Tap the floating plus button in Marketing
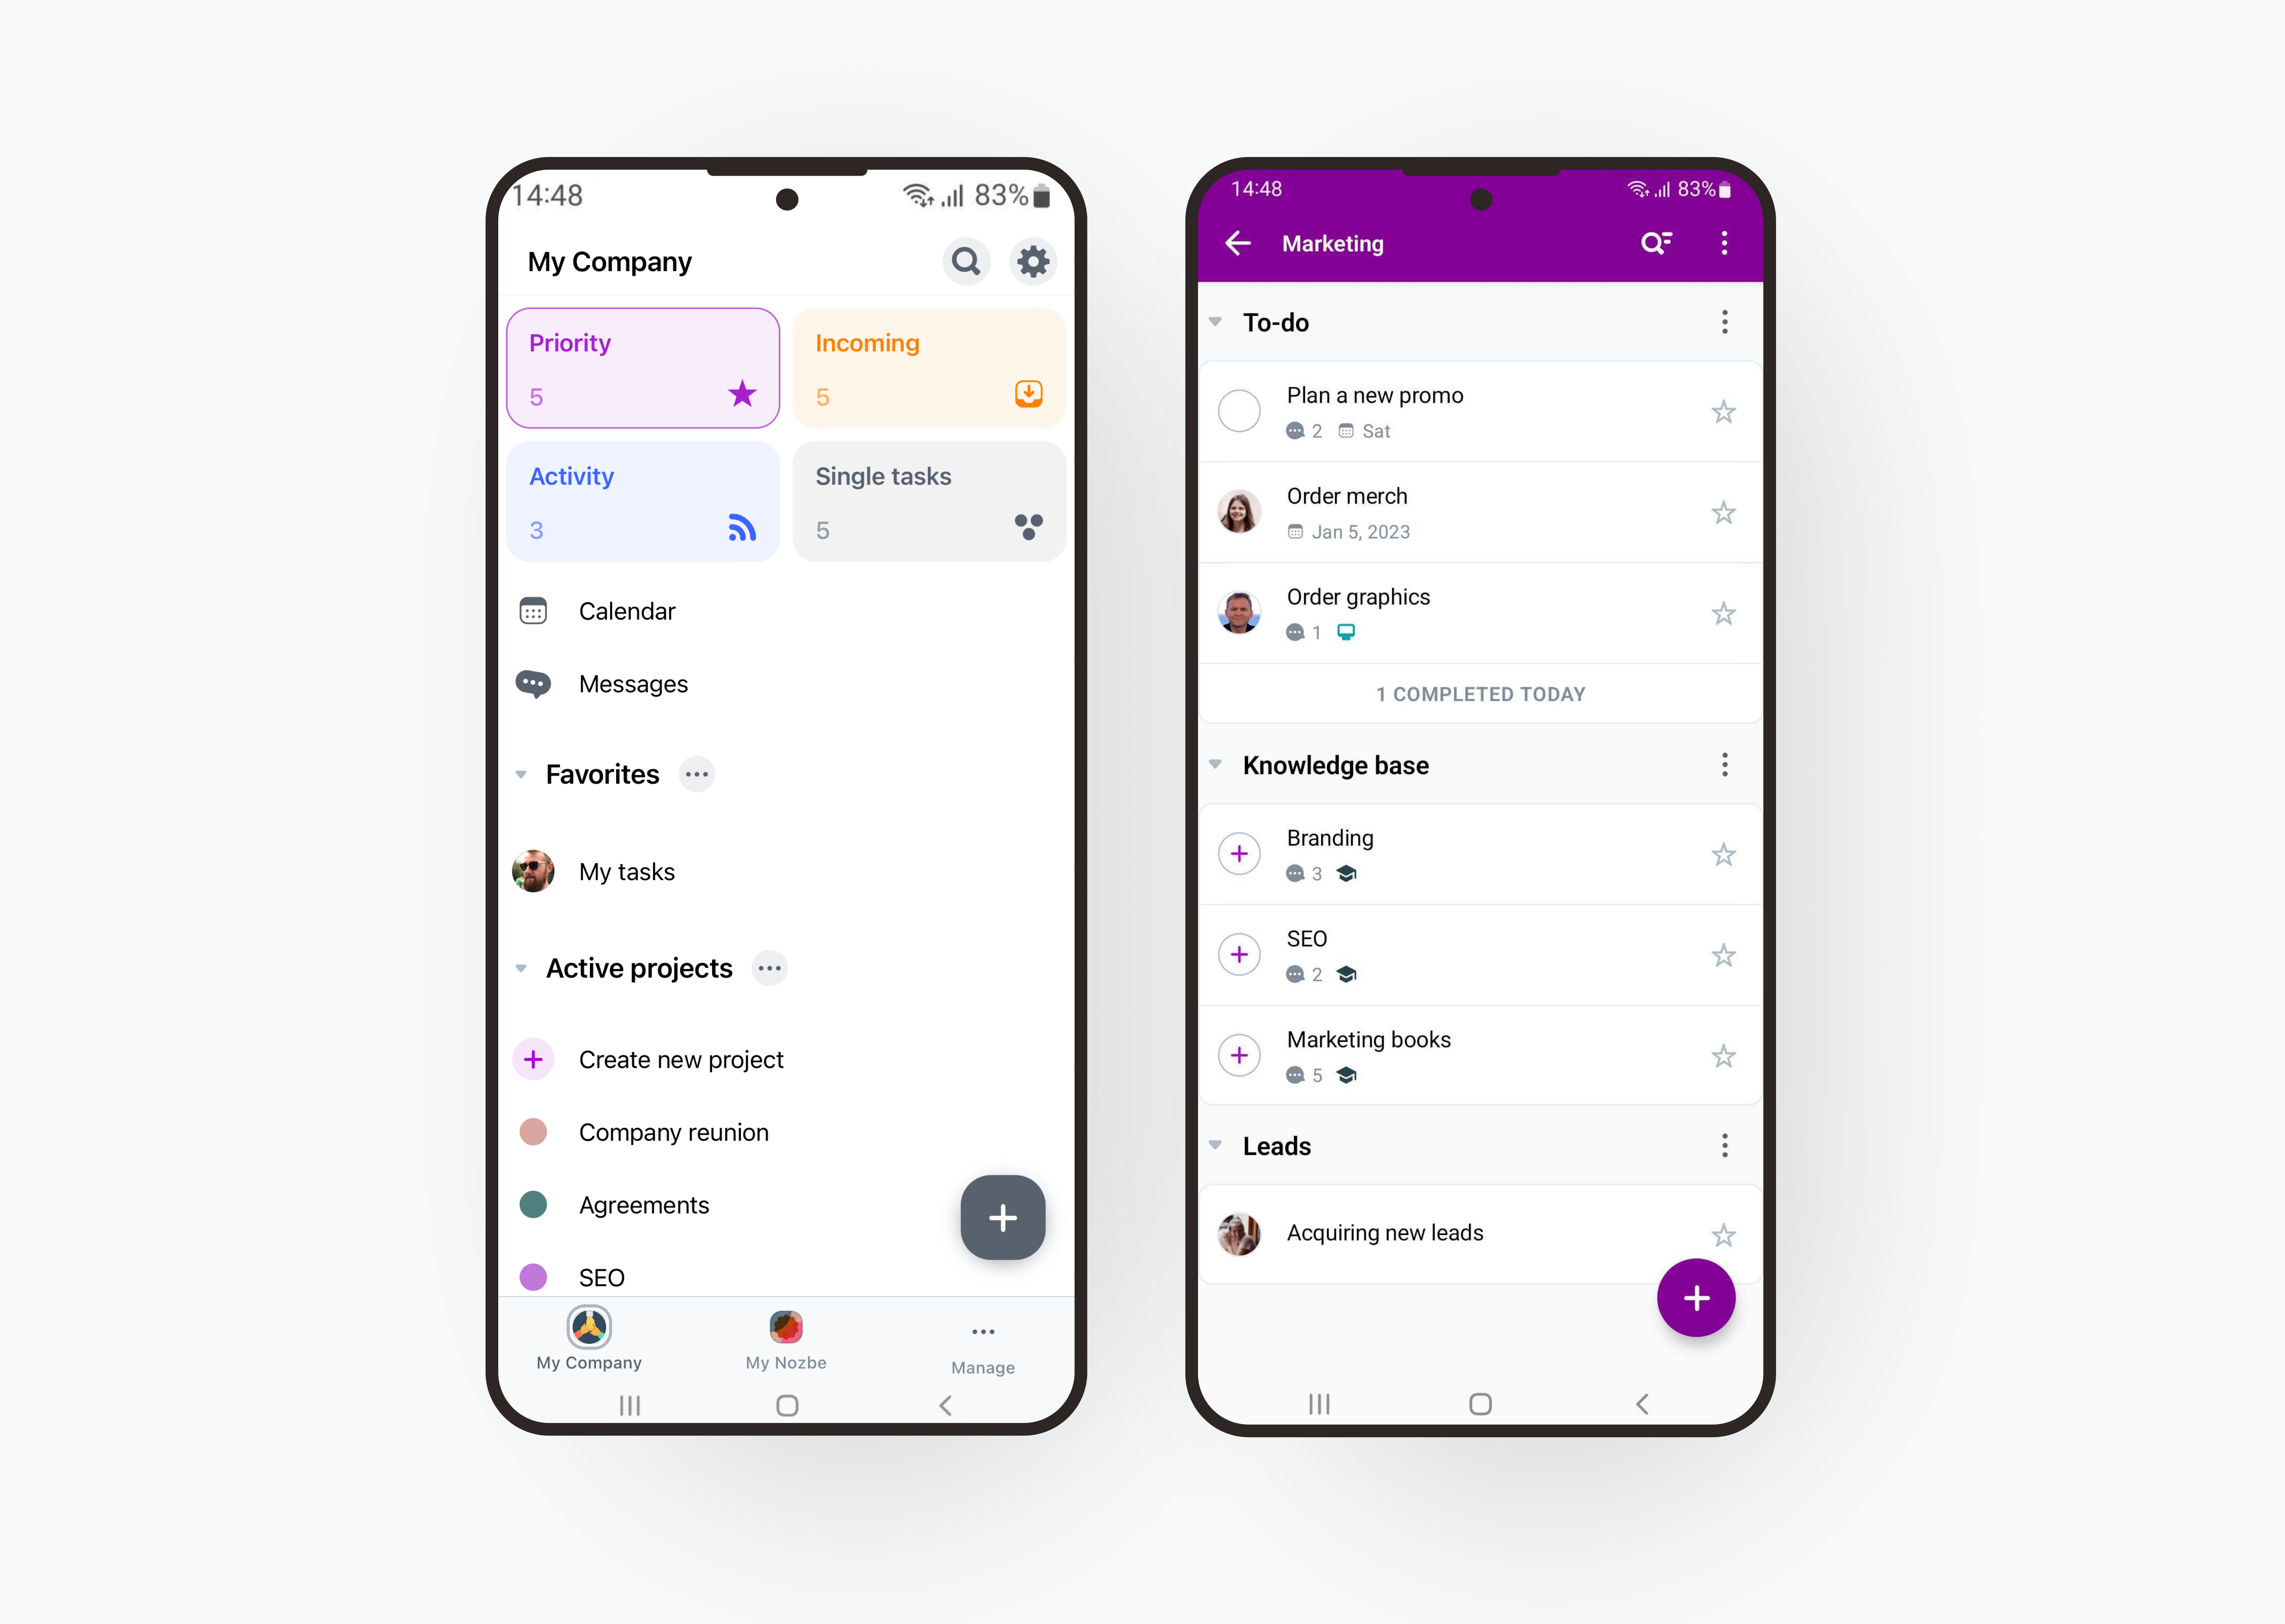This screenshot has width=2285, height=1624. coord(1691,1297)
